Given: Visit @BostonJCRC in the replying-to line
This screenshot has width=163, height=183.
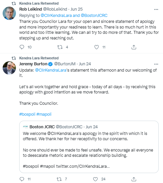Looking at the screenshot, I should pos(94,15).
